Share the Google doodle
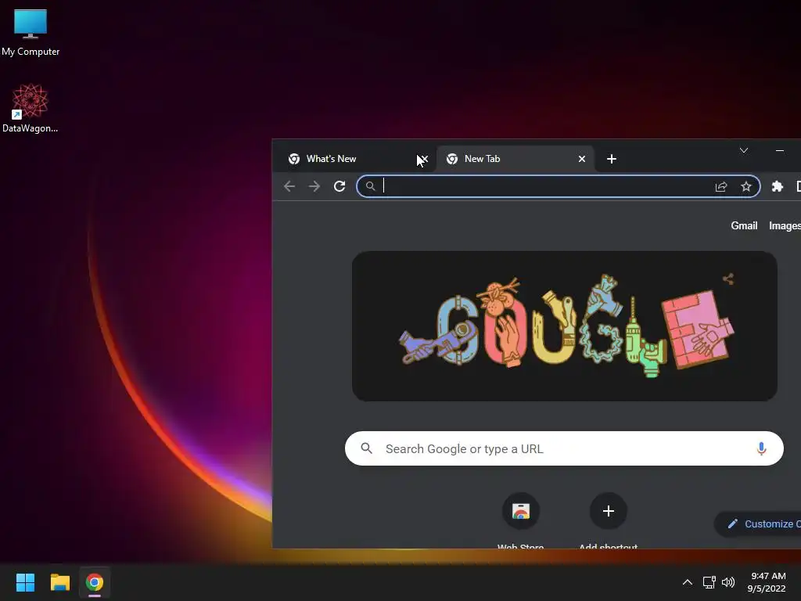The image size is (801, 601). tap(728, 279)
